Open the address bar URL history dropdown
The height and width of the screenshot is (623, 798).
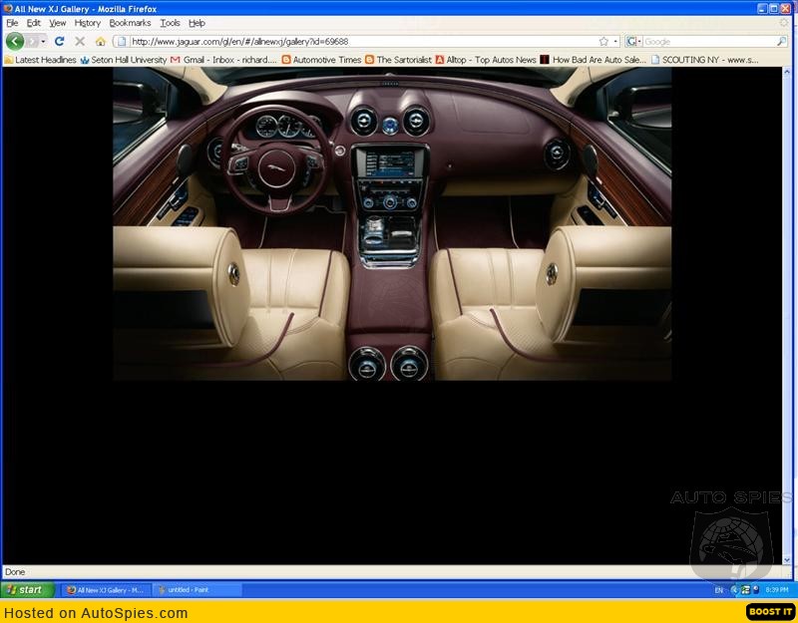[x=615, y=41]
